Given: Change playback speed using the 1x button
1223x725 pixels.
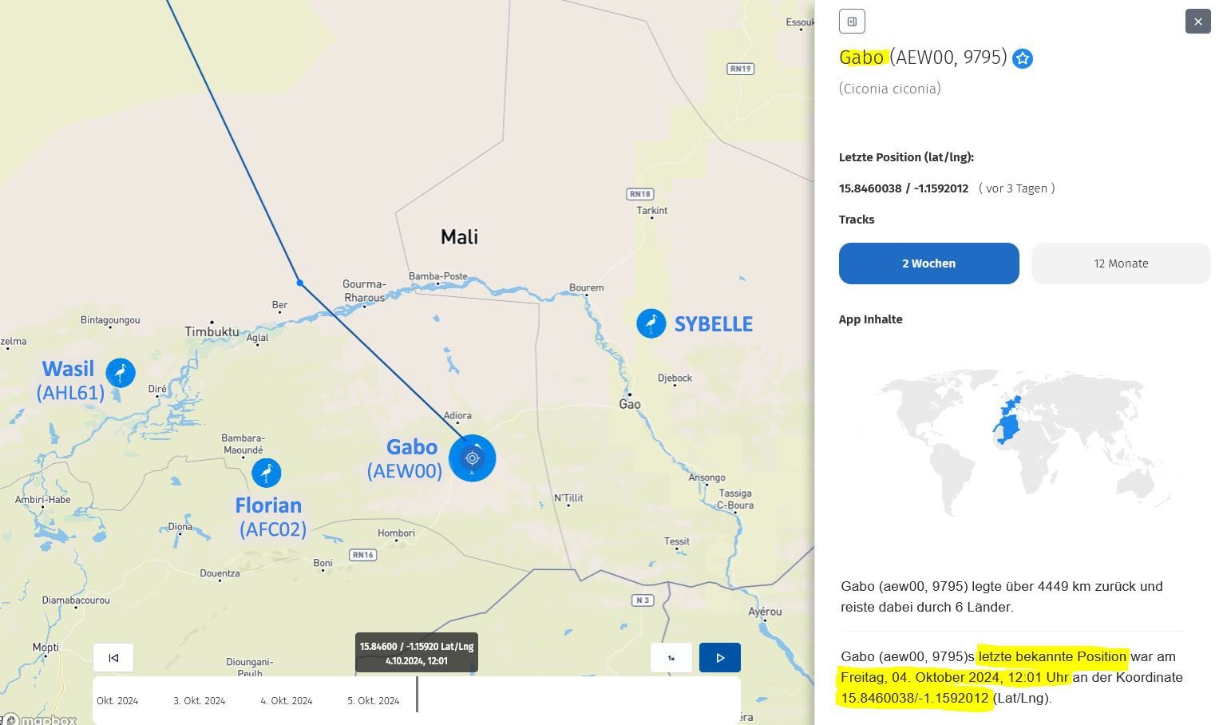Looking at the screenshot, I should [671, 658].
